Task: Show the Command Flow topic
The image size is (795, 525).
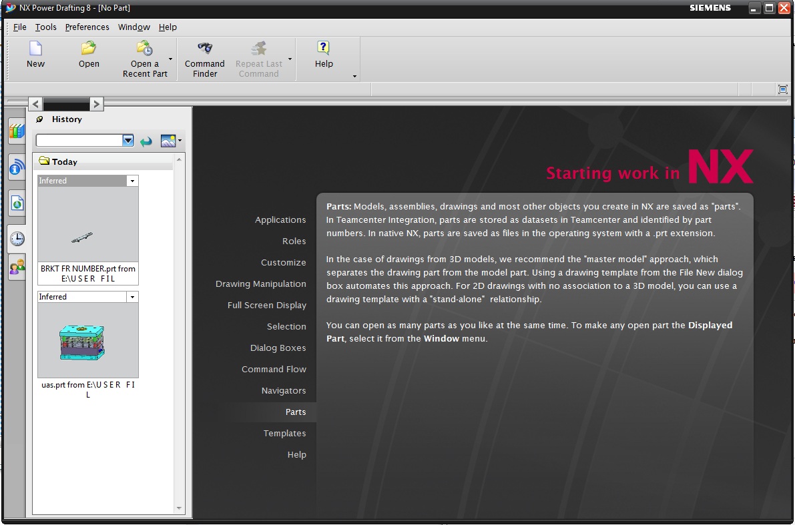Action: (274, 370)
